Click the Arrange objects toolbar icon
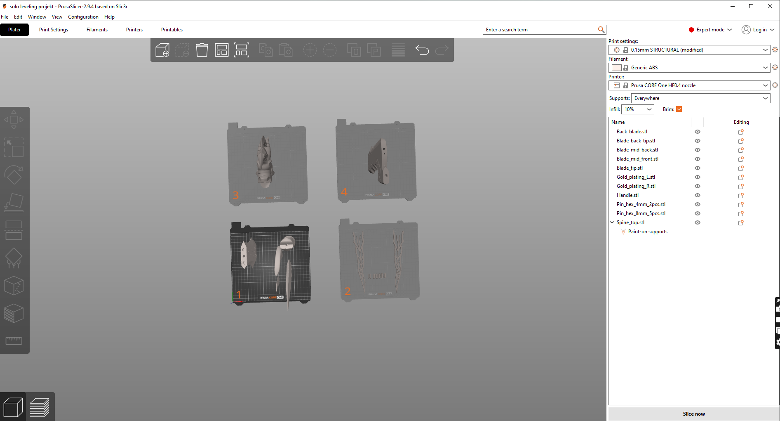 (222, 50)
